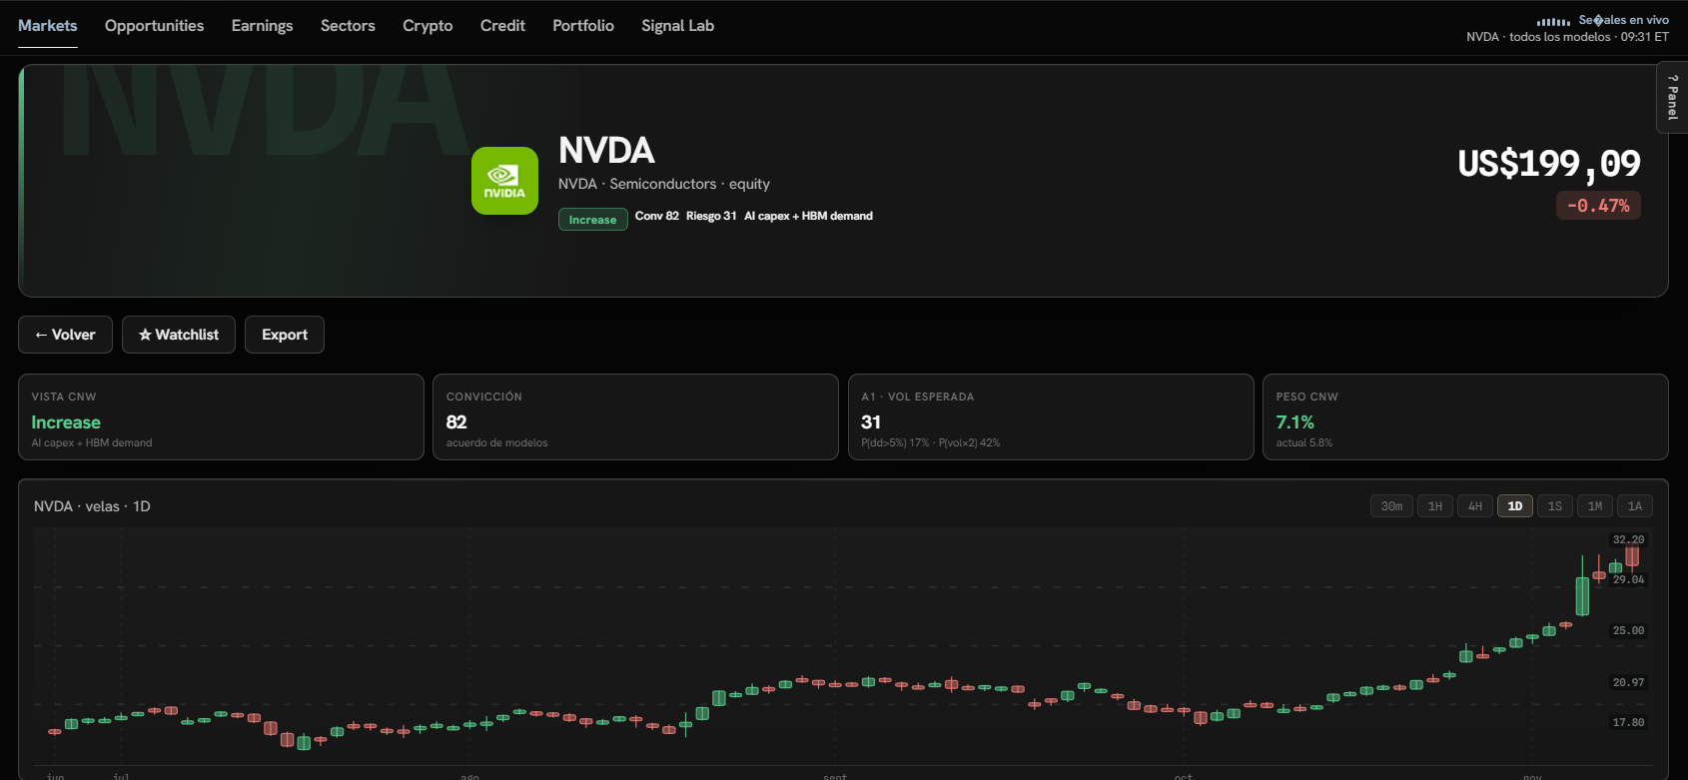Click the 25.00 price axis label
The image size is (1688, 780).
[1628, 630]
